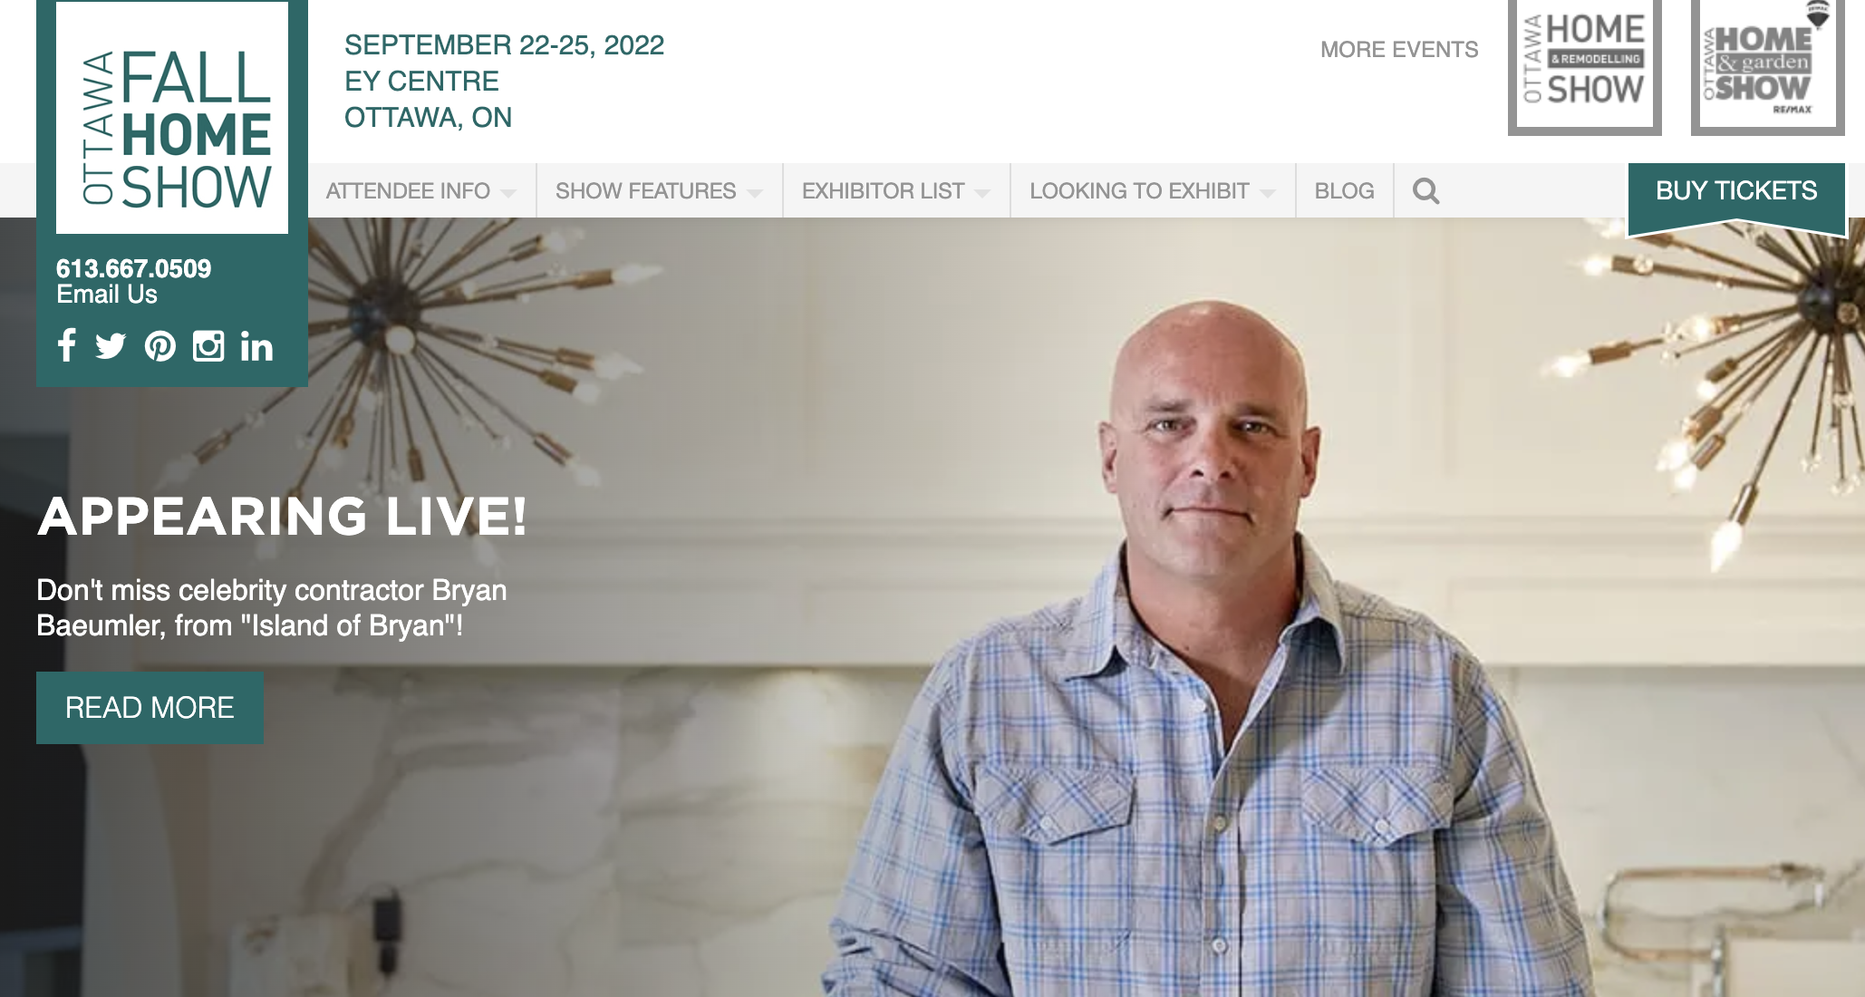Select the Show Features menu label
Viewport: 1865px width, 997px height.
[645, 191]
